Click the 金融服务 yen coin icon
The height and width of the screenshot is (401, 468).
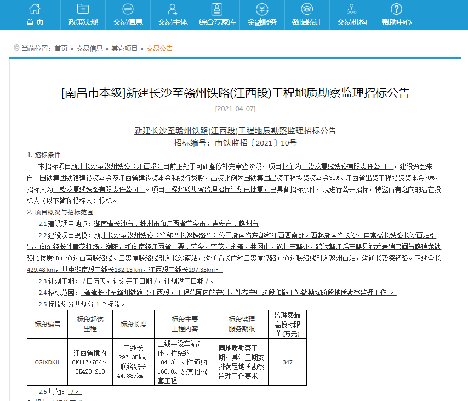[262, 9]
